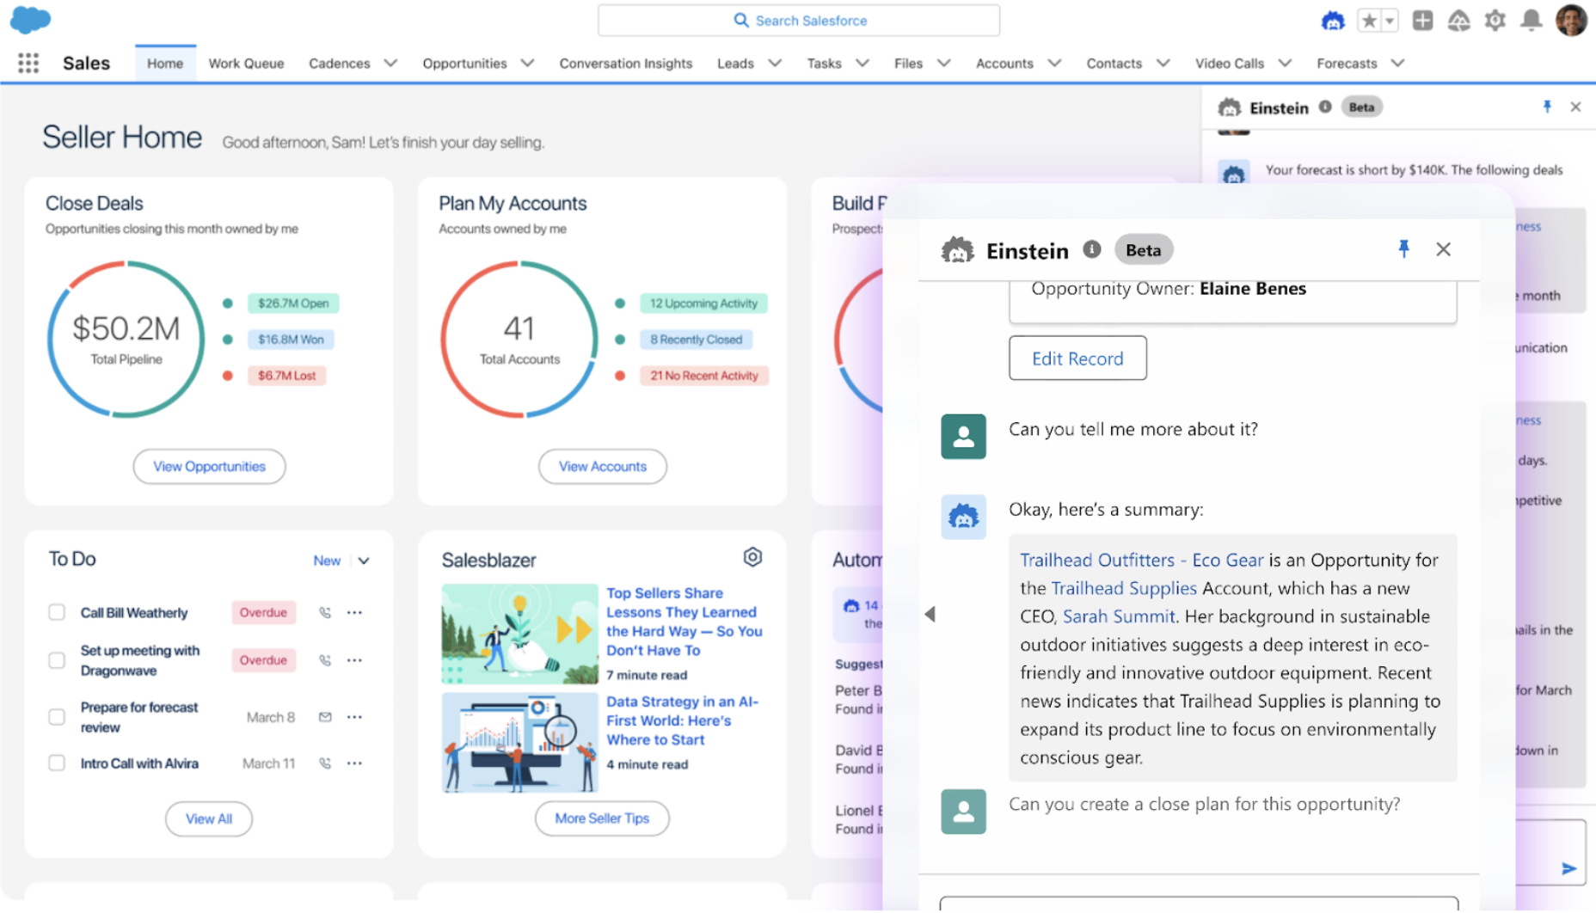Click phone icon for Set up meeting with Dragonwave
Screen dimensions: 1596x913
pyautogui.click(x=325, y=660)
